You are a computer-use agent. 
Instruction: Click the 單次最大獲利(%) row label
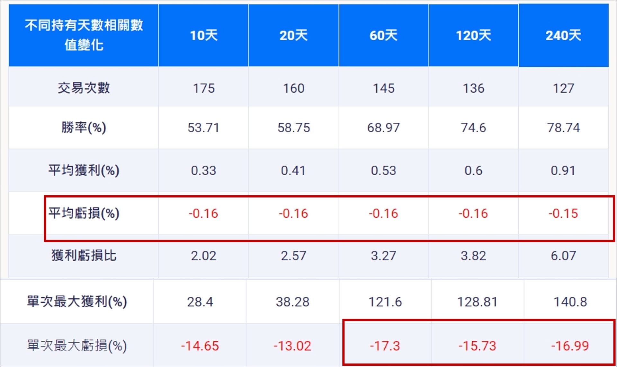(77, 301)
